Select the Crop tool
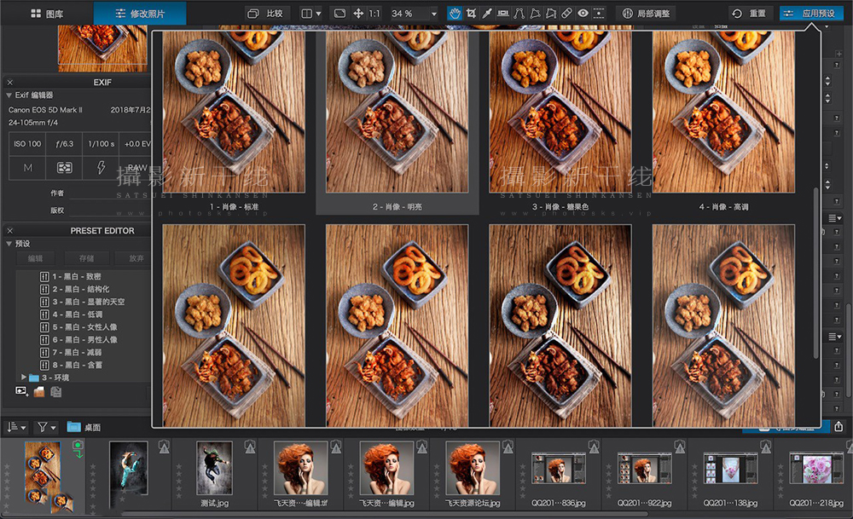This screenshot has width=853, height=519. [471, 14]
